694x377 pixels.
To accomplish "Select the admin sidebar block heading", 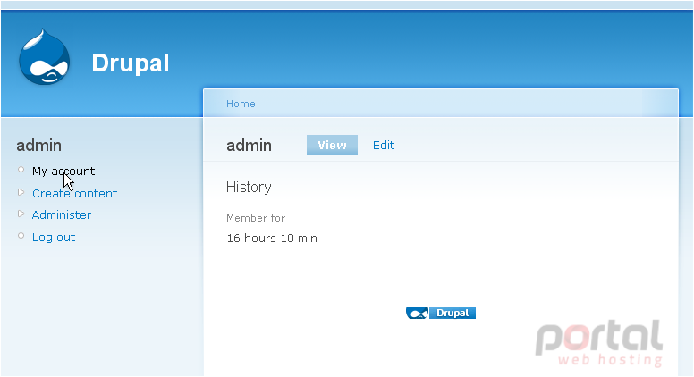I will point(39,146).
